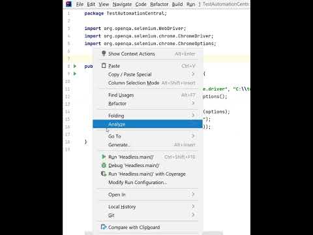Expand the Git submenu arrow

pos(193,215)
